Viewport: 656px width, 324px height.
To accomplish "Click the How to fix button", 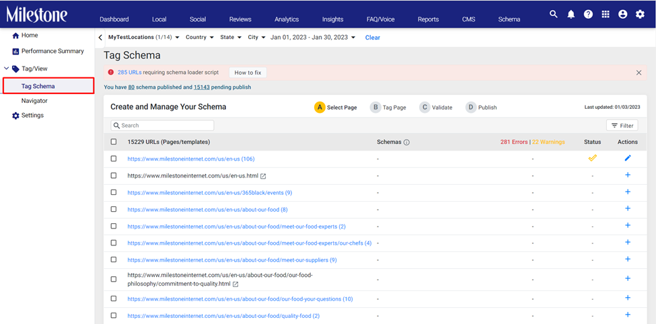I will point(248,73).
